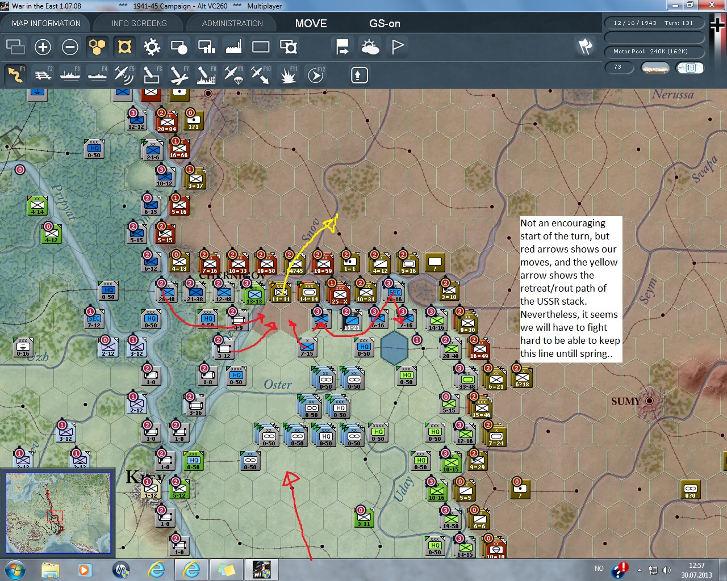This screenshot has height=581, width=727.
Task: Select F2 rail movement mode
Action: (x=43, y=74)
